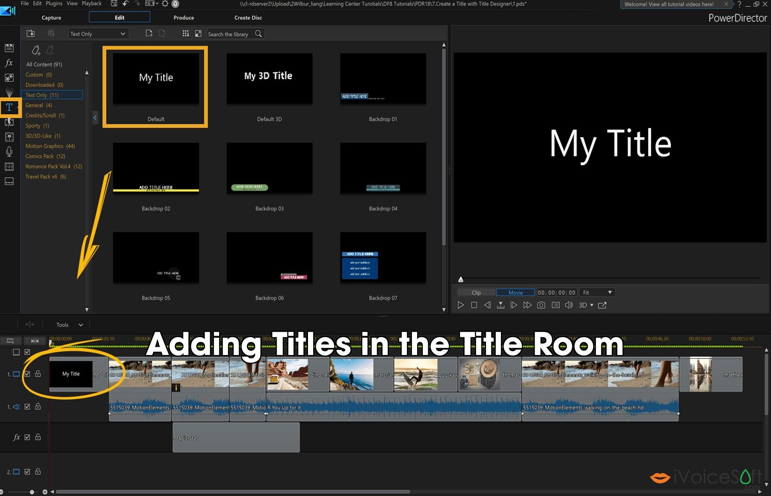
Task: Open the Media Room icon in sidebar
Action: [9, 48]
